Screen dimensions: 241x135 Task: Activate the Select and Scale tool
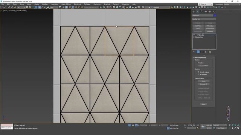pos(45,7)
